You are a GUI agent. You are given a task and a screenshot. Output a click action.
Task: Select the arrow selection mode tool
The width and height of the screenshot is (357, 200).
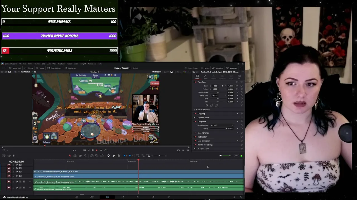pyautogui.click(x=70, y=156)
